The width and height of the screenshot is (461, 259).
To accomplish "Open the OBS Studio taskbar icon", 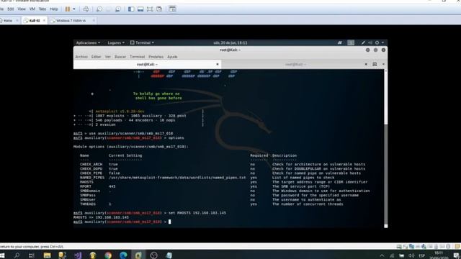I will point(153,255).
